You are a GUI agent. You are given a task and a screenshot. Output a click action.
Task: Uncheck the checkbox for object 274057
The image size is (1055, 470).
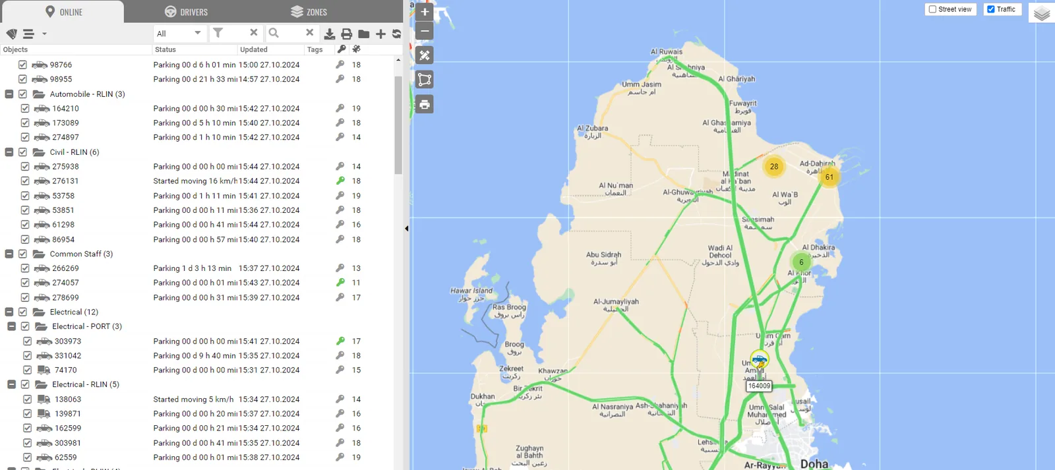pos(25,283)
